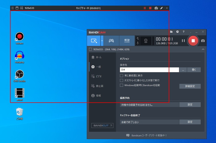Open aviutl desktop shortcut
216x143 pixels.
(x=19, y=95)
